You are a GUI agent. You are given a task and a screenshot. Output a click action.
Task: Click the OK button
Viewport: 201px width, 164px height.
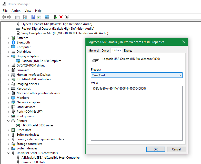156,149
